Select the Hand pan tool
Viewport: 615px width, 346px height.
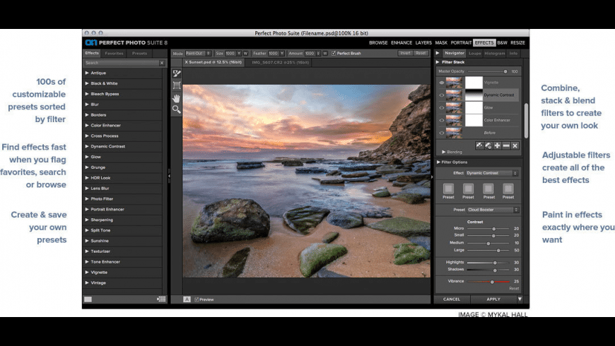(177, 98)
